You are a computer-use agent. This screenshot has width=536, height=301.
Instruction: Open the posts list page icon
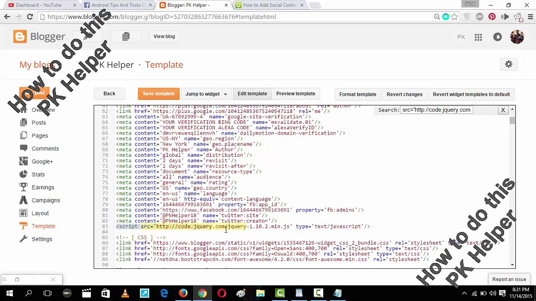point(126,36)
